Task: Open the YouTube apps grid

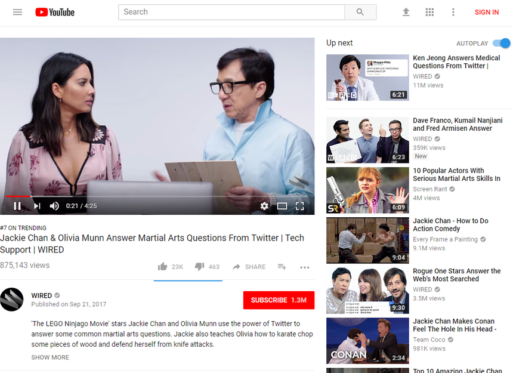Action: click(x=429, y=12)
